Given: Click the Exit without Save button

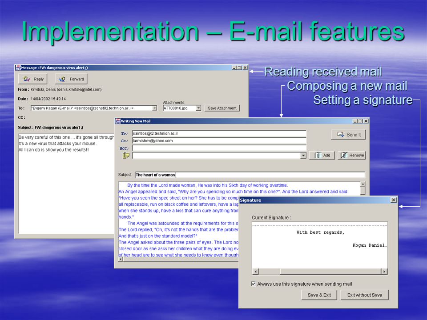Looking at the screenshot, I should (364, 295).
